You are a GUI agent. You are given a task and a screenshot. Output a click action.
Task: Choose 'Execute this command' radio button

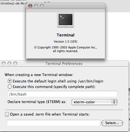click(x=10, y=87)
